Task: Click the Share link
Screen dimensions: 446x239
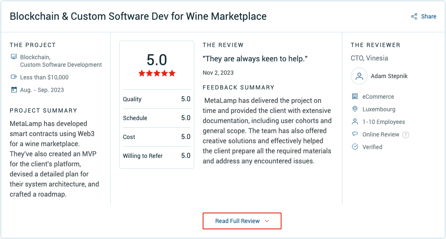Action: (428, 16)
